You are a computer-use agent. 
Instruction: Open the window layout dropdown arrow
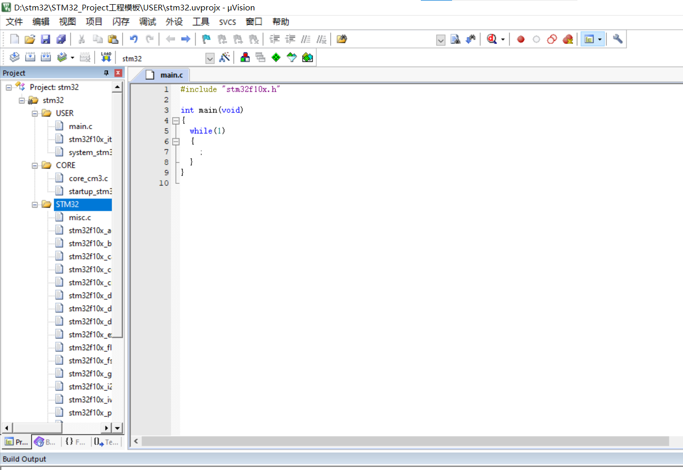click(x=600, y=39)
